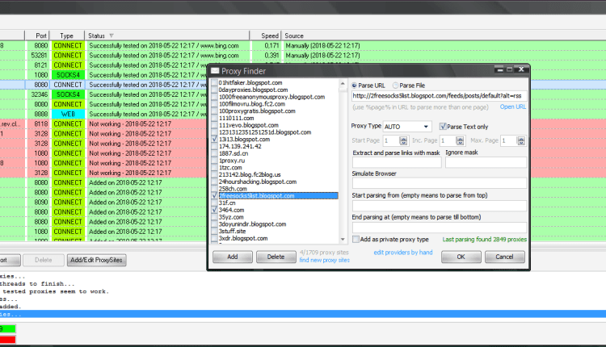Click the Start parsing from field
The height and width of the screenshot is (347, 606).
pos(439,205)
